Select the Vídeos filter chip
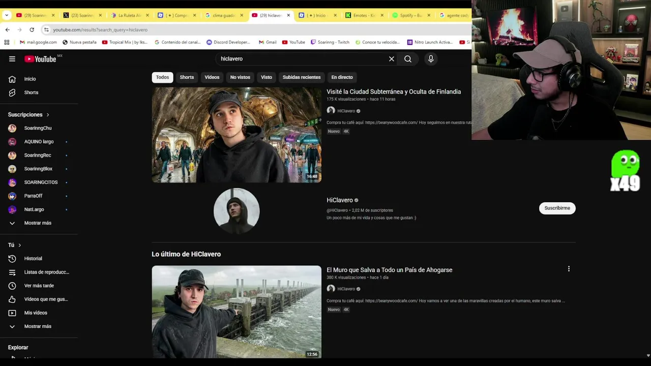The height and width of the screenshot is (366, 651). 212,77
